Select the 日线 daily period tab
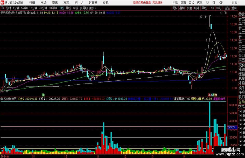This screenshot has width=245, height=158. pos(61,8)
